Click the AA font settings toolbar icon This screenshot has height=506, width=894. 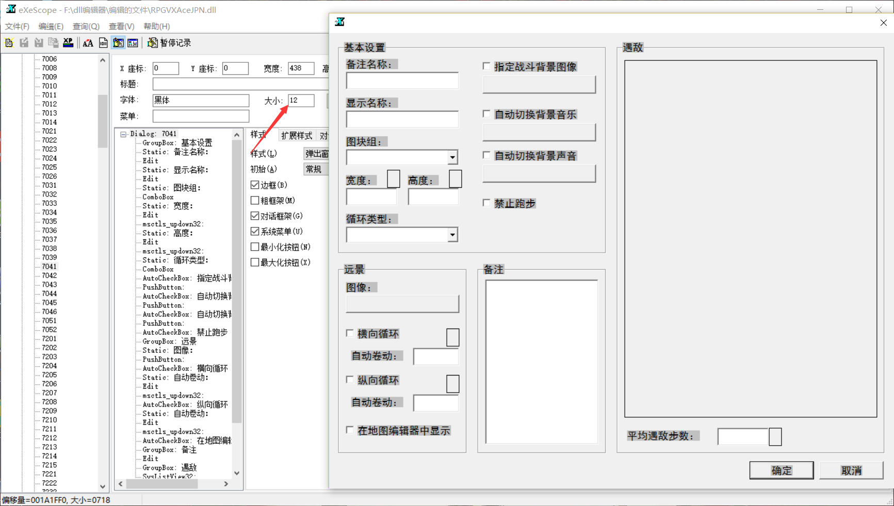click(x=88, y=43)
